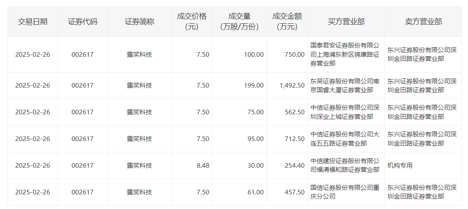Click the 证券代码 column header
This screenshot has height=209, width=468.
(x=82, y=22)
